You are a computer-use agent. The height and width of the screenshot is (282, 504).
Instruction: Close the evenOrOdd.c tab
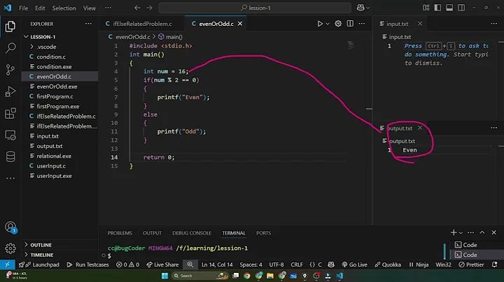coord(240,24)
